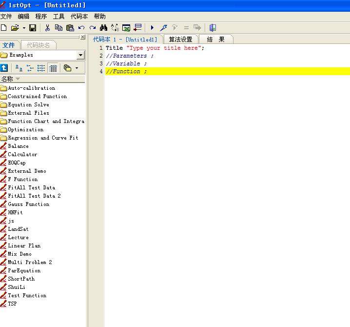Select the Multi Problem 2 file
Viewport: 350px width, 327px height.
pos(26,262)
